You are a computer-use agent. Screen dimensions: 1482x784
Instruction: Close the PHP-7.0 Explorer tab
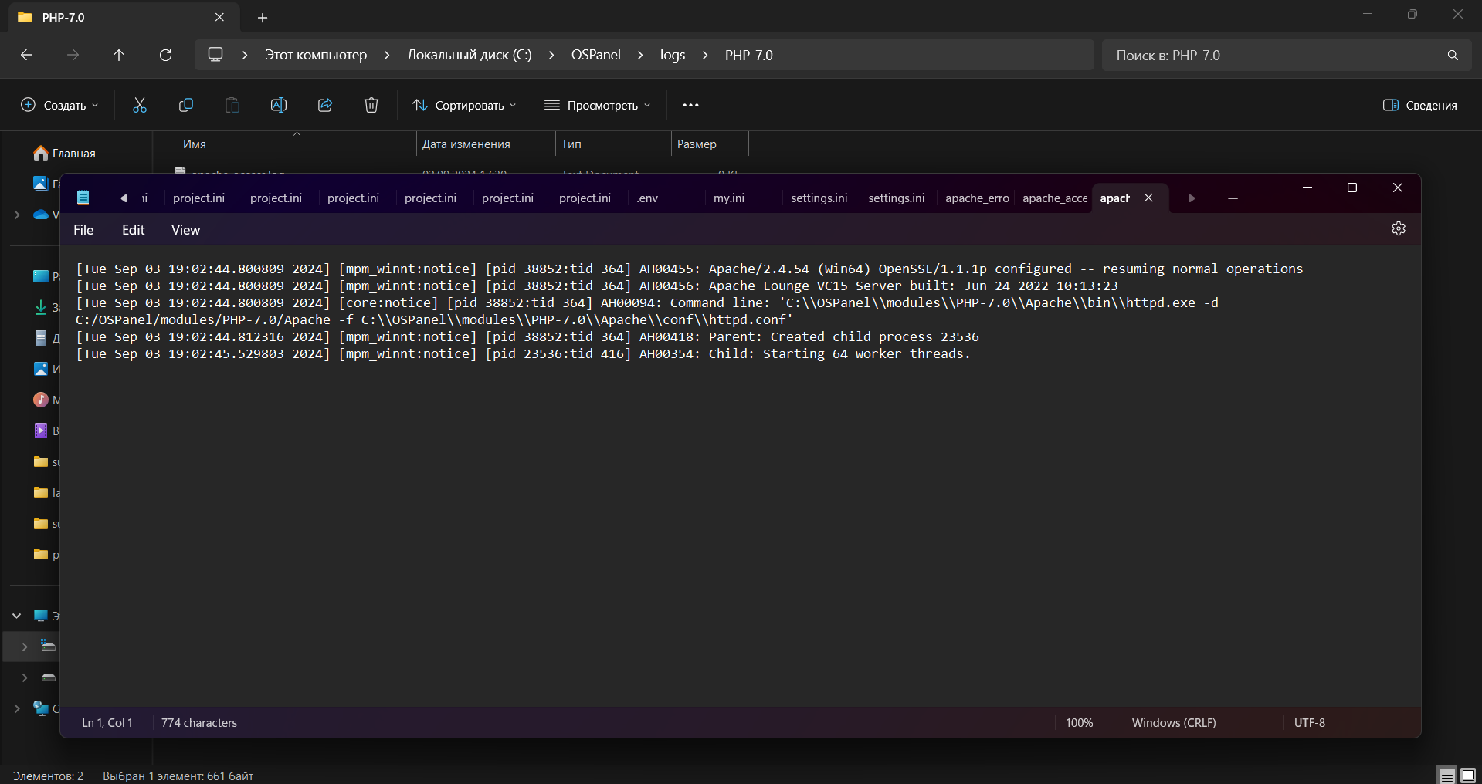pyautogui.click(x=219, y=17)
